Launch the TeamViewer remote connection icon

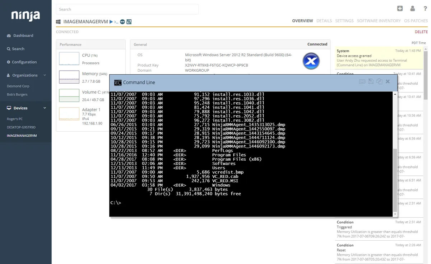pyautogui.click(x=122, y=22)
